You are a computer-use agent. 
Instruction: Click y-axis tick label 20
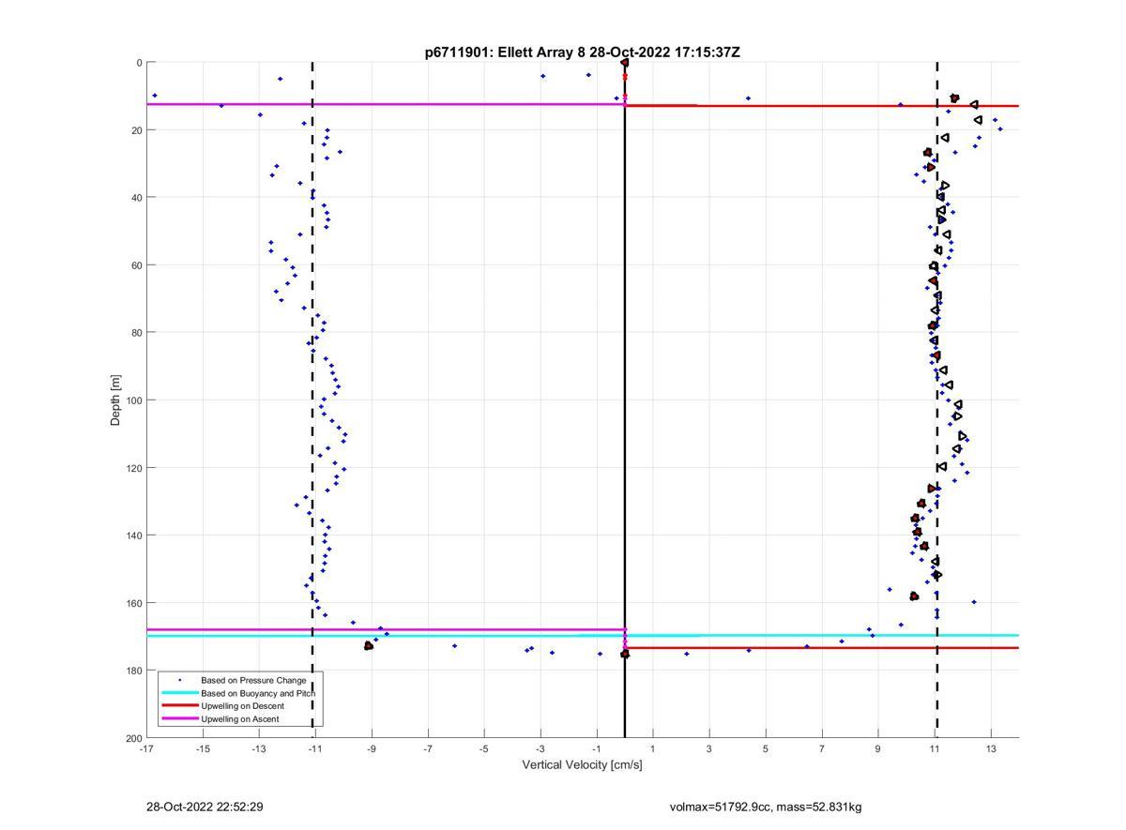point(137,130)
